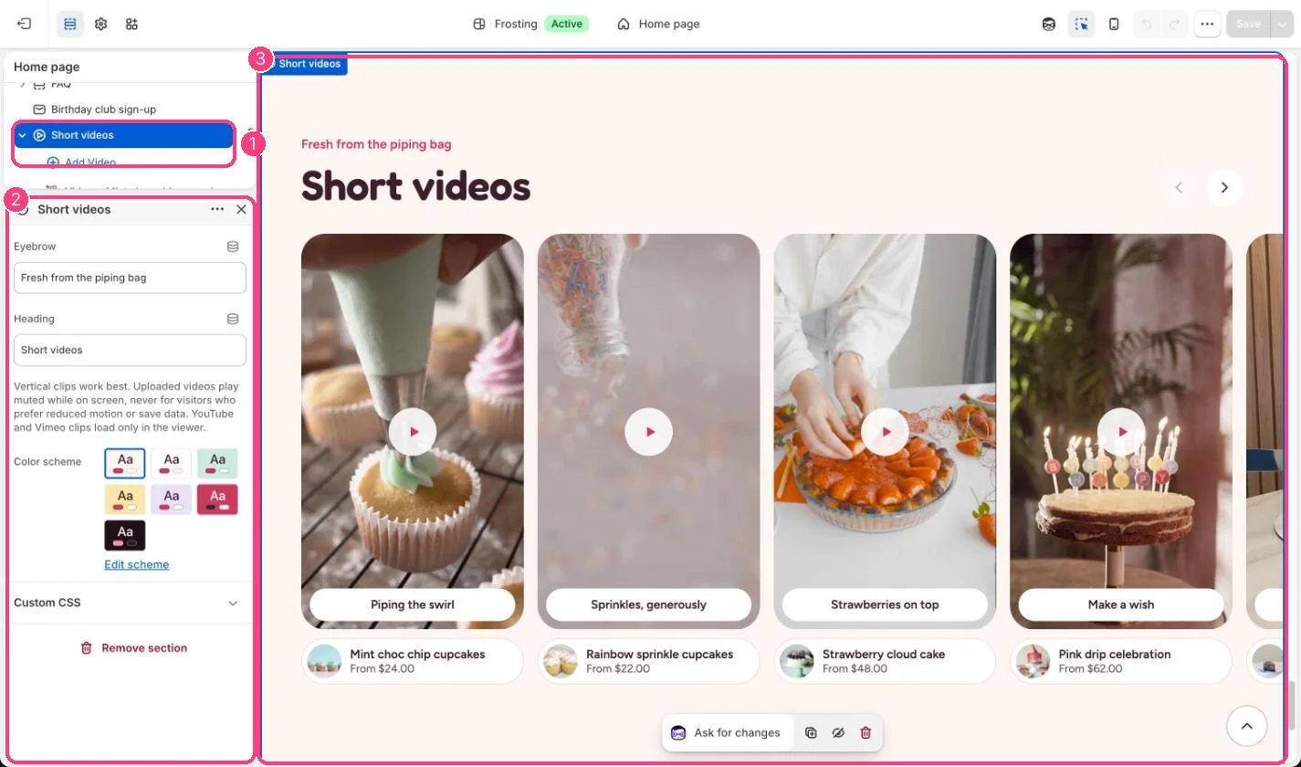This screenshot has height=767, width=1301.
Task: Open the top bar more actions menu
Action: [x=1207, y=24]
